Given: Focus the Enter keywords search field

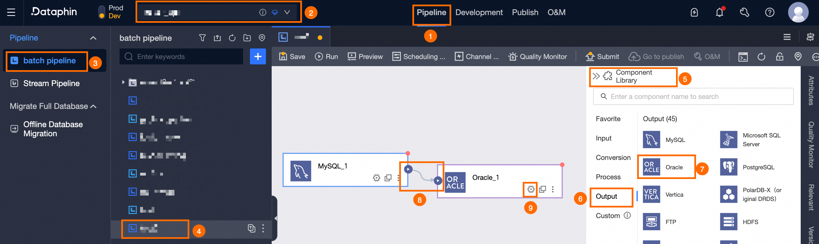Looking at the screenshot, I should 181,56.
